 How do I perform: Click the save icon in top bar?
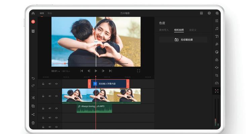(201, 13)
